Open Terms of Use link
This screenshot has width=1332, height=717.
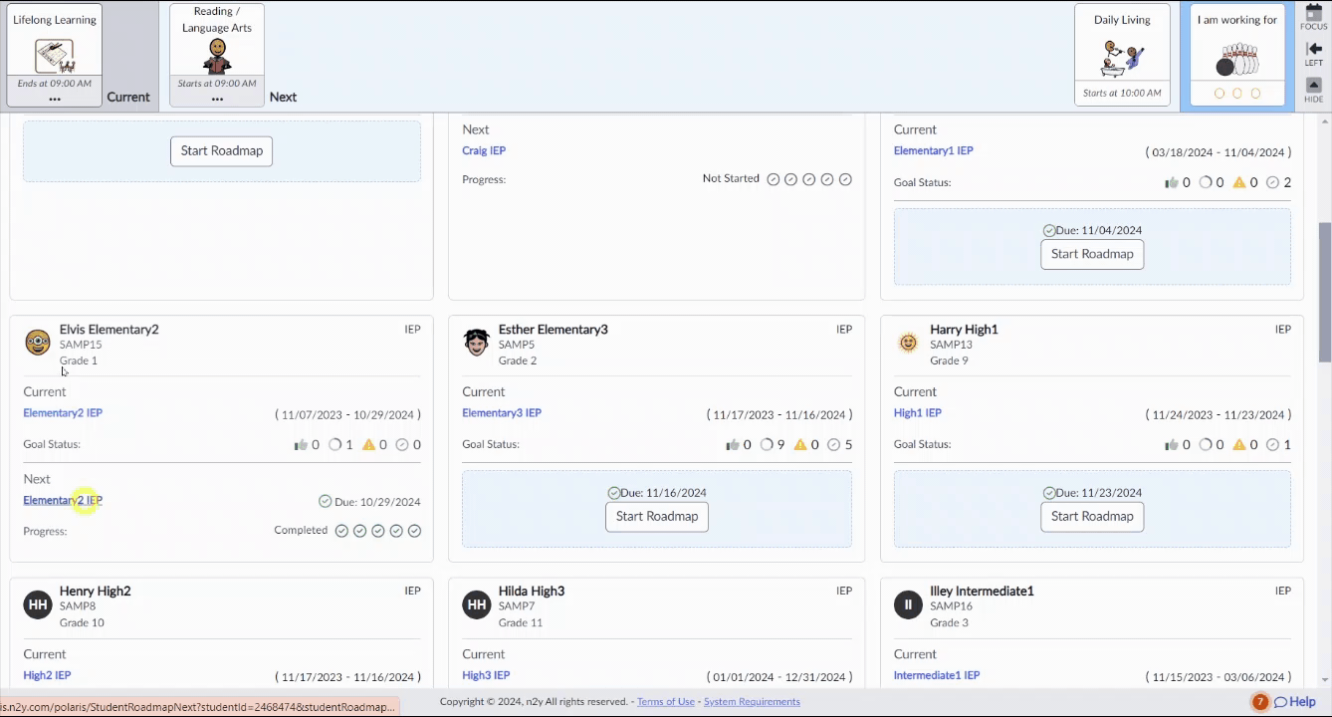666,702
